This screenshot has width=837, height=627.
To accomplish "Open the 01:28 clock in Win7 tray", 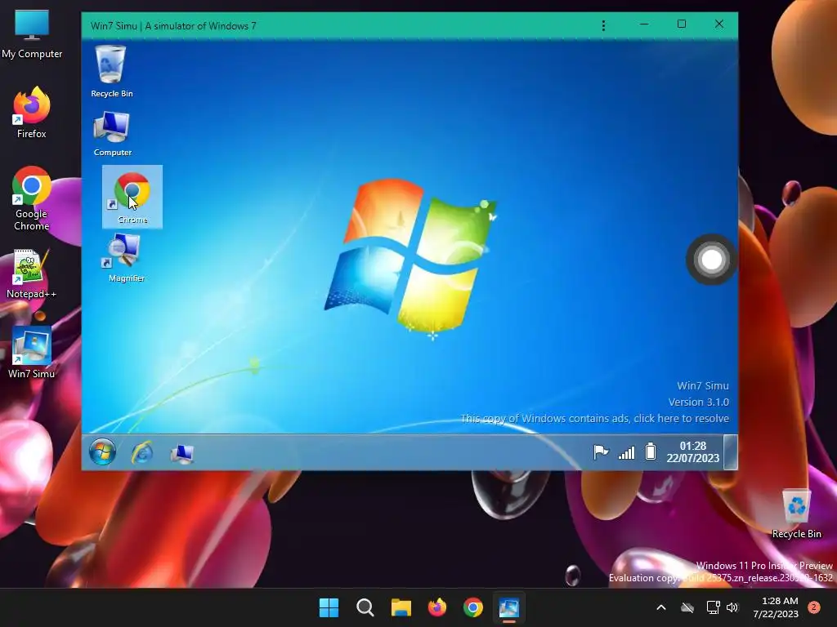I will click(x=693, y=451).
